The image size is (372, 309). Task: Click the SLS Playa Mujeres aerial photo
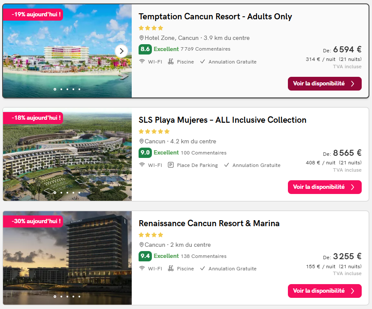[x=67, y=154]
